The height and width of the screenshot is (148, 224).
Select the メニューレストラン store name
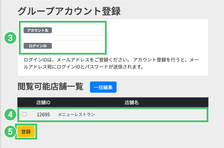[76, 114]
